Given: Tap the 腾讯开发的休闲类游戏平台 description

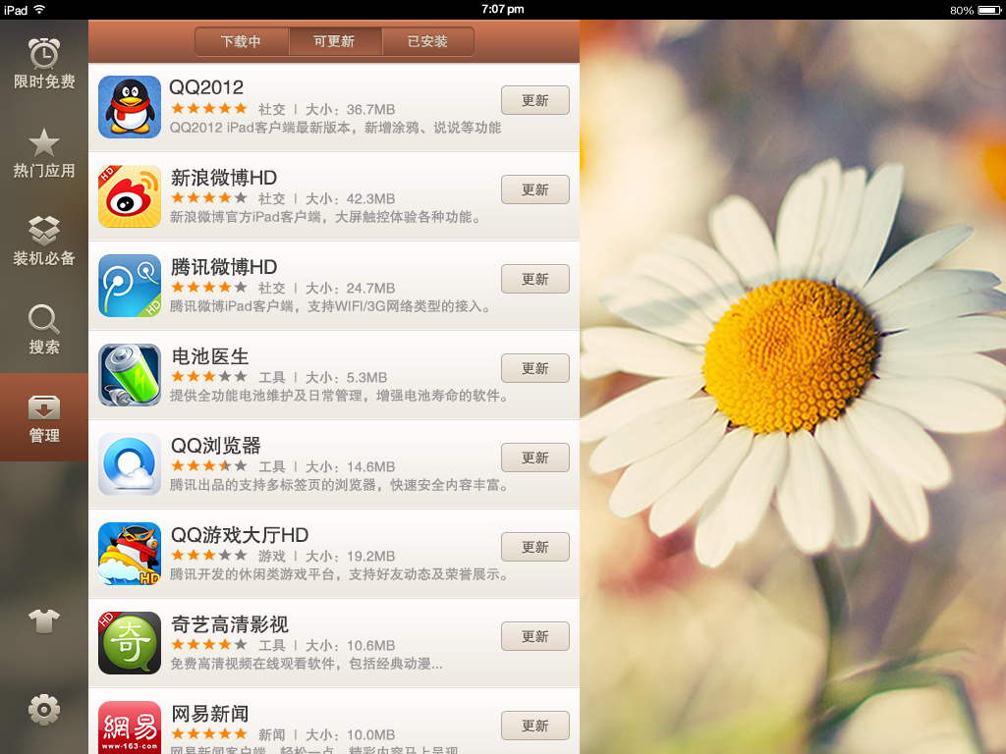Looking at the screenshot, I should (340, 574).
